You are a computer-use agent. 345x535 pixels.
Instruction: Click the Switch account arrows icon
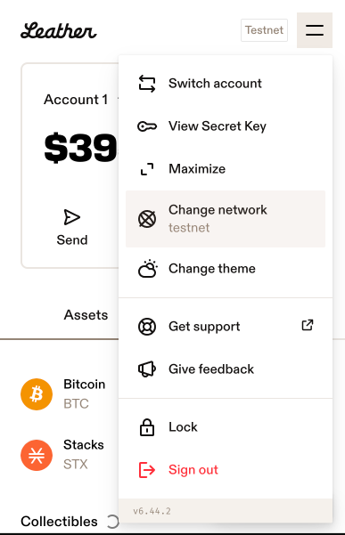pos(147,84)
